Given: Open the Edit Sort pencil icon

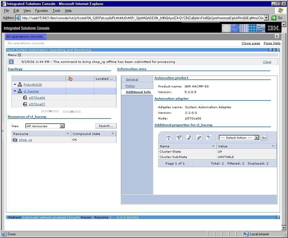Looking at the screenshot, I should (189, 138).
